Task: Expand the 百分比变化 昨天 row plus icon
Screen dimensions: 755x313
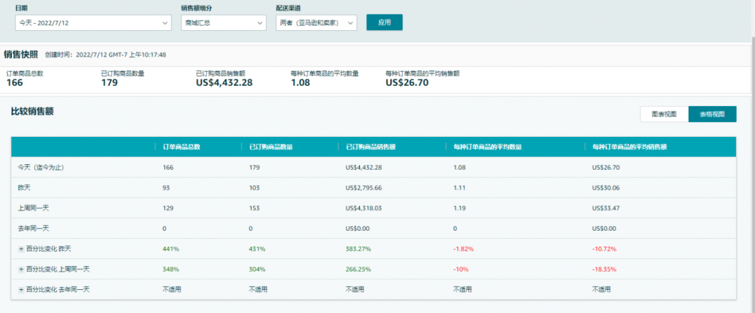Action: 21,249
